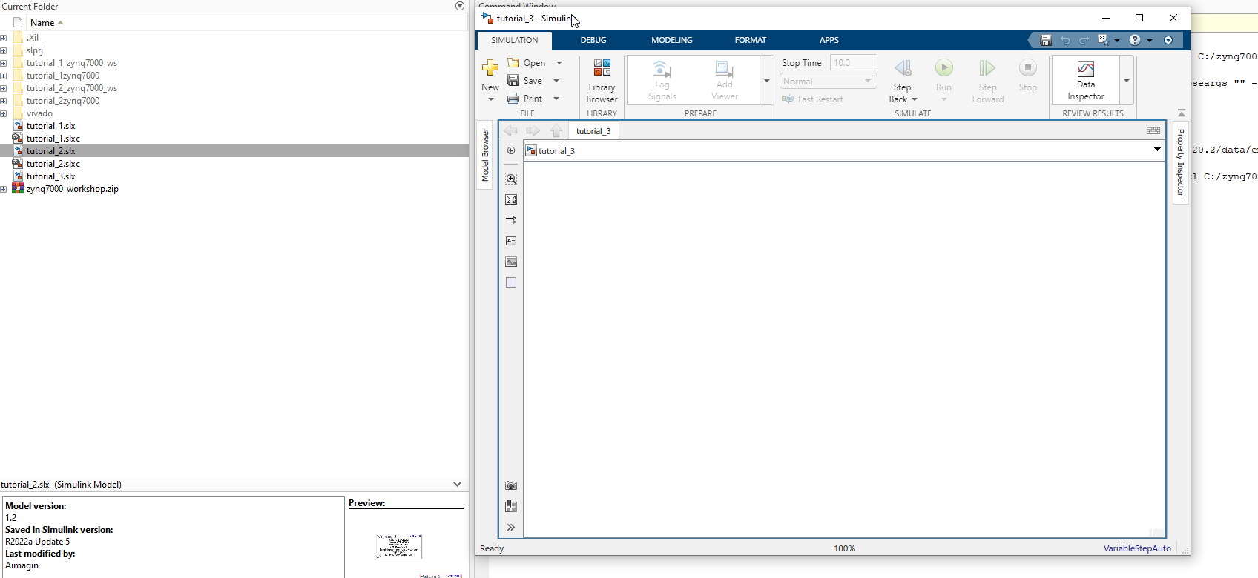Switch to the FORMAT tab
This screenshot has width=1258, height=578.
751,40
